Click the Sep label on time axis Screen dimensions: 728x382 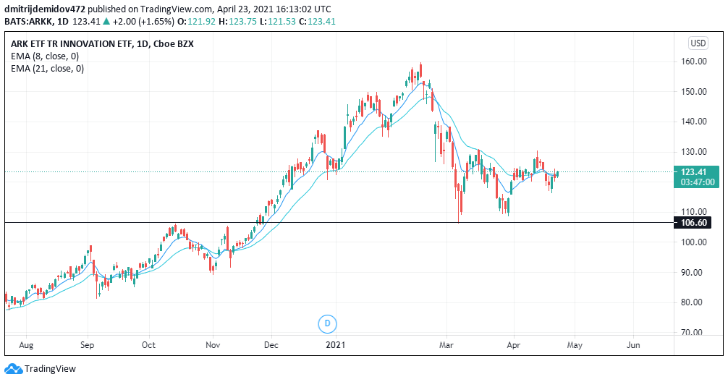88,345
